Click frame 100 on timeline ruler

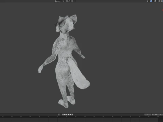158,117
